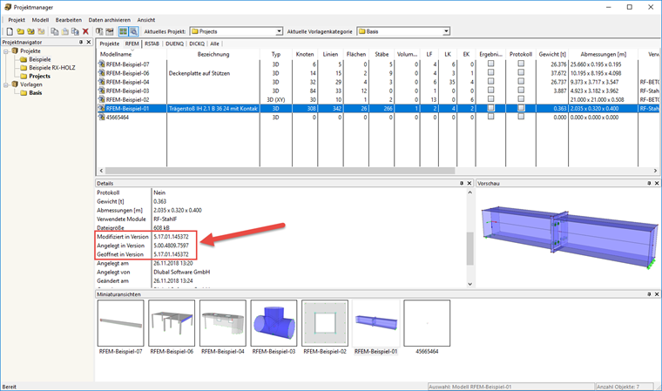Click the Details panel scroll-down arrow

(469, 284)
